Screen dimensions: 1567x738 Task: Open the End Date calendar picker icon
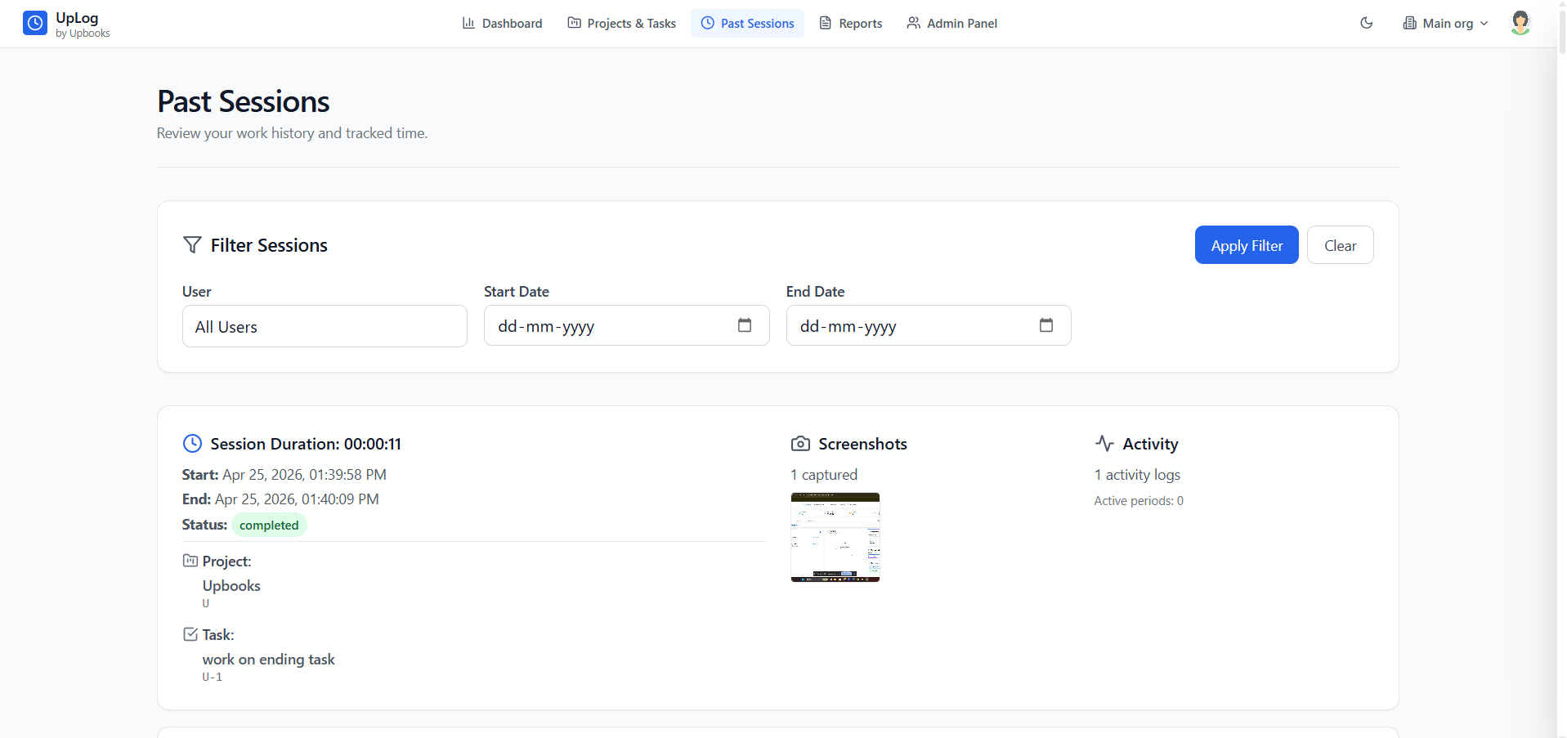pyautogui.click(x=1045, y=325)
